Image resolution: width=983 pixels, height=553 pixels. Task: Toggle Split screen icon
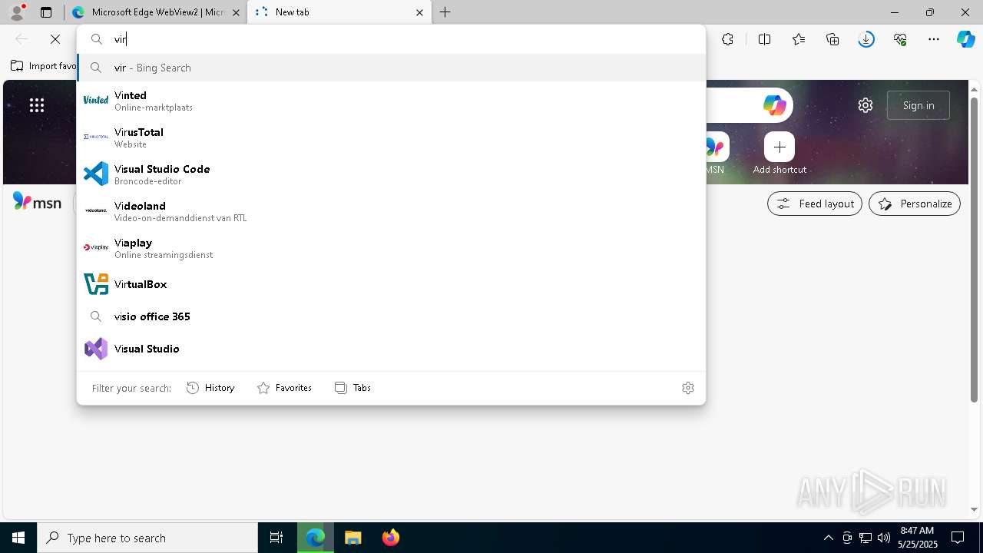point(764,39)
